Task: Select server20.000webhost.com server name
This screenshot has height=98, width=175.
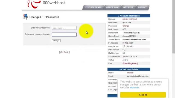Action: pos(134,39)
